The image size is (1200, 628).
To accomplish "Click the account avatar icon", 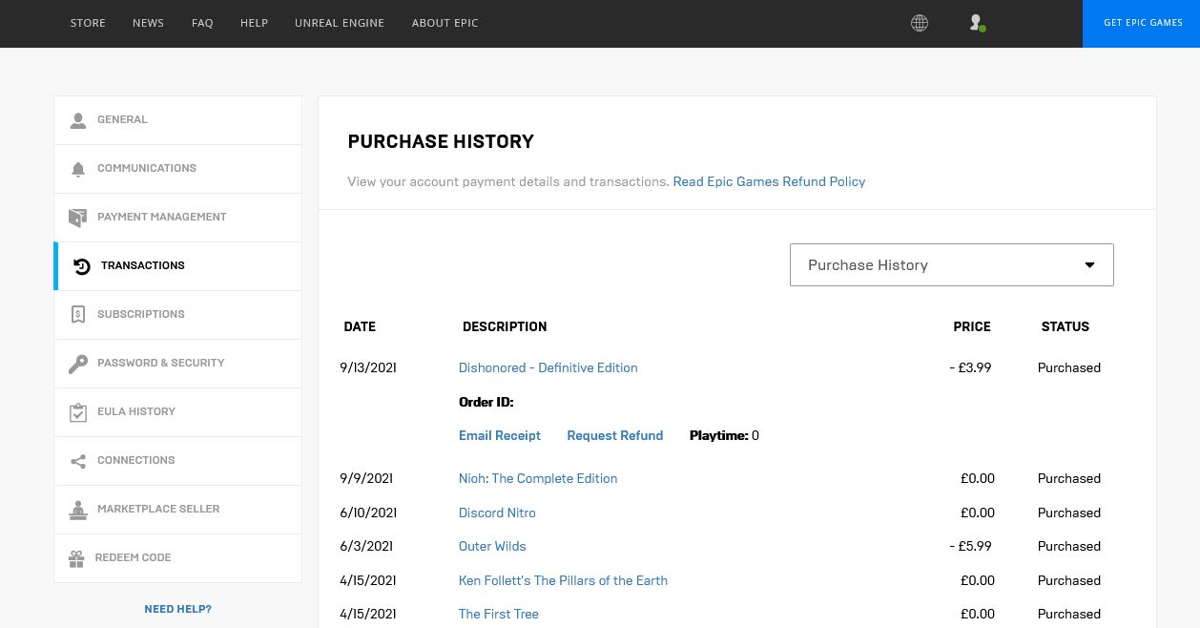I will coord(976,23).
